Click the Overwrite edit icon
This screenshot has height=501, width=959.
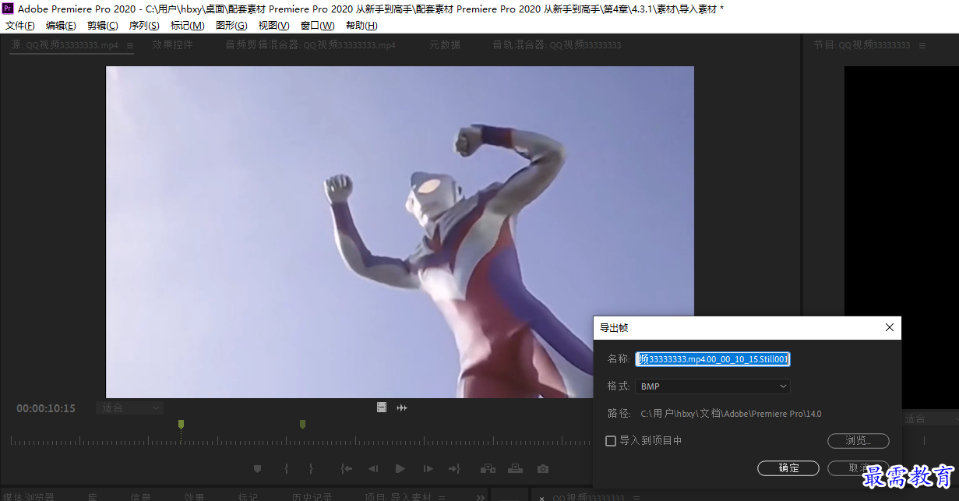pos(515,469)
